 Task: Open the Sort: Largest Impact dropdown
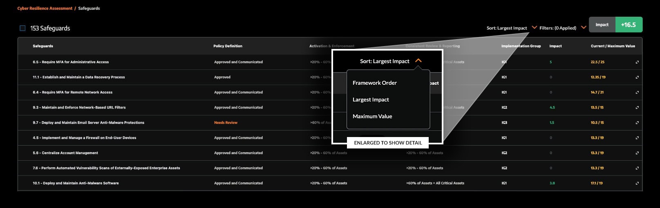click(x=512, y=28)
